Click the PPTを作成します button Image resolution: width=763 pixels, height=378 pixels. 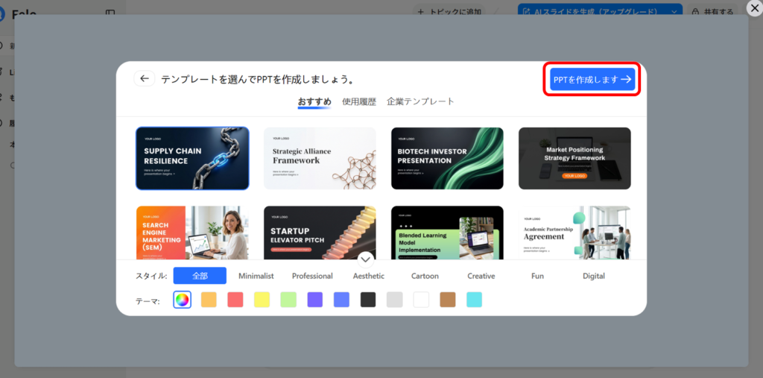click(x=592, y=79)
